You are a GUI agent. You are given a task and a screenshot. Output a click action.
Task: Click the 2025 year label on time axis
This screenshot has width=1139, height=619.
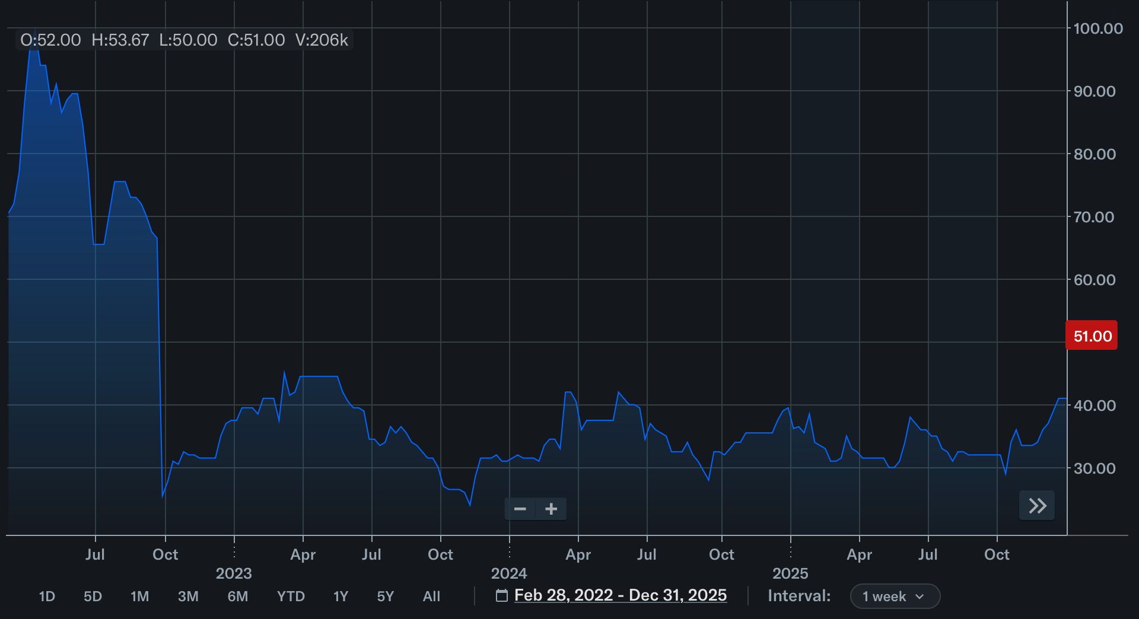click(790, 573)
